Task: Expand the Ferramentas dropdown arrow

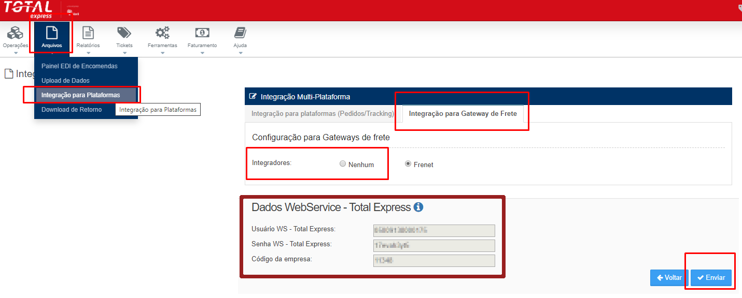Action: pos(162,53)
